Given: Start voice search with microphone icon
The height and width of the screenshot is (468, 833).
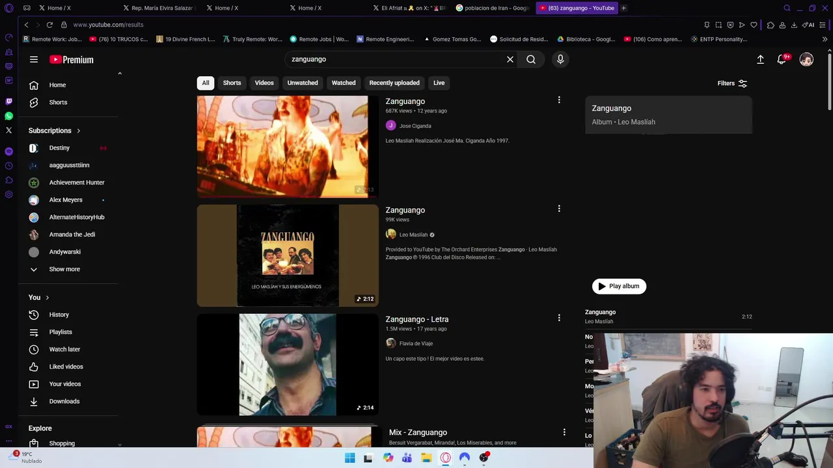Looking at the screenshot, I should pos(560,59).
